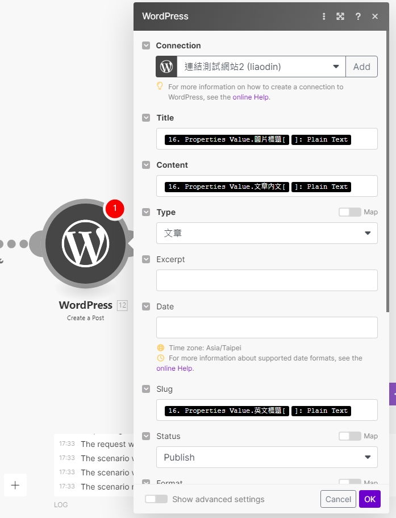Click the red error badge showing 1
The width and height of the screenshot is (396, 518).
[115, 209]
